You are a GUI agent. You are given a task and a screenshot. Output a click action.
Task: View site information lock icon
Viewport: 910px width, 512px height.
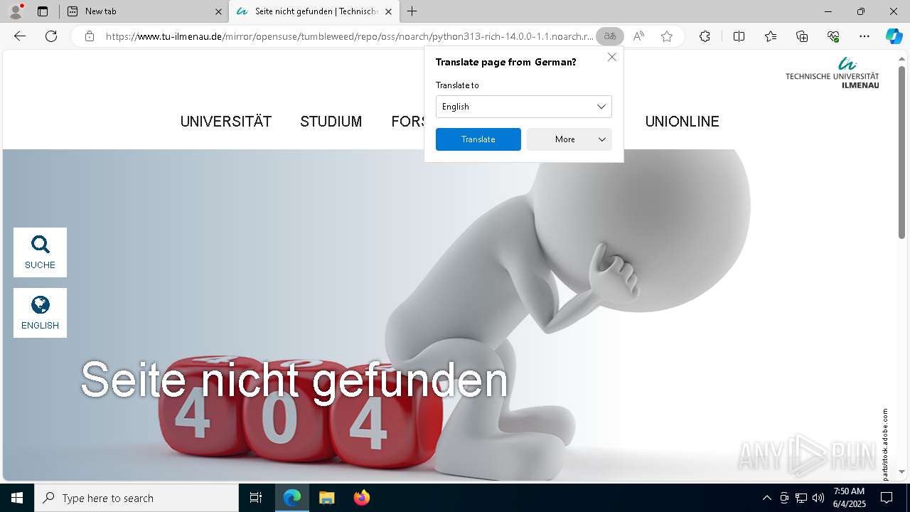(x=90, y=36)
